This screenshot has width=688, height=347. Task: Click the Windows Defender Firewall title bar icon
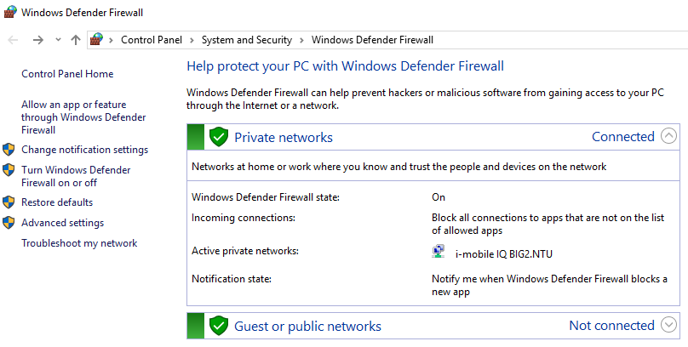[10, 13]
